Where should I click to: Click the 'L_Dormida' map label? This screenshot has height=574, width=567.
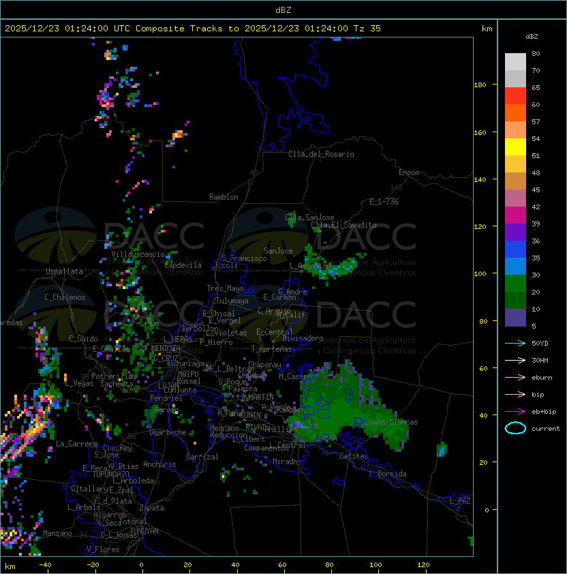tap(388, 474)
